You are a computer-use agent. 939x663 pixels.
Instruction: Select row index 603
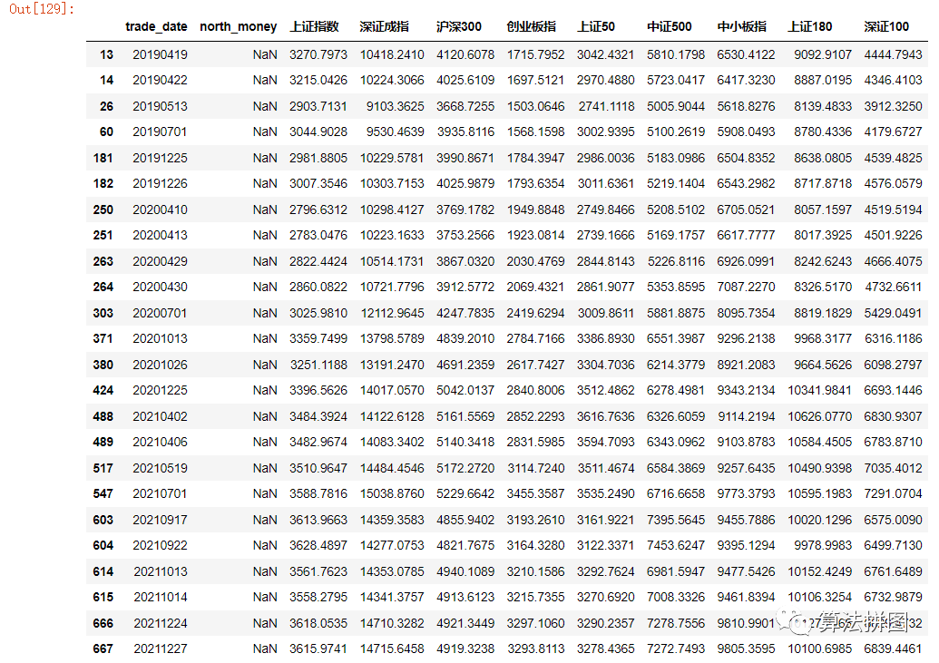[103, 521]
